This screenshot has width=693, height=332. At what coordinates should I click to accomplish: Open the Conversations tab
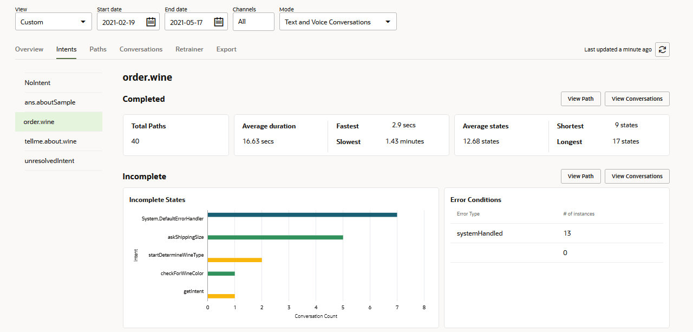coord(141,49)
